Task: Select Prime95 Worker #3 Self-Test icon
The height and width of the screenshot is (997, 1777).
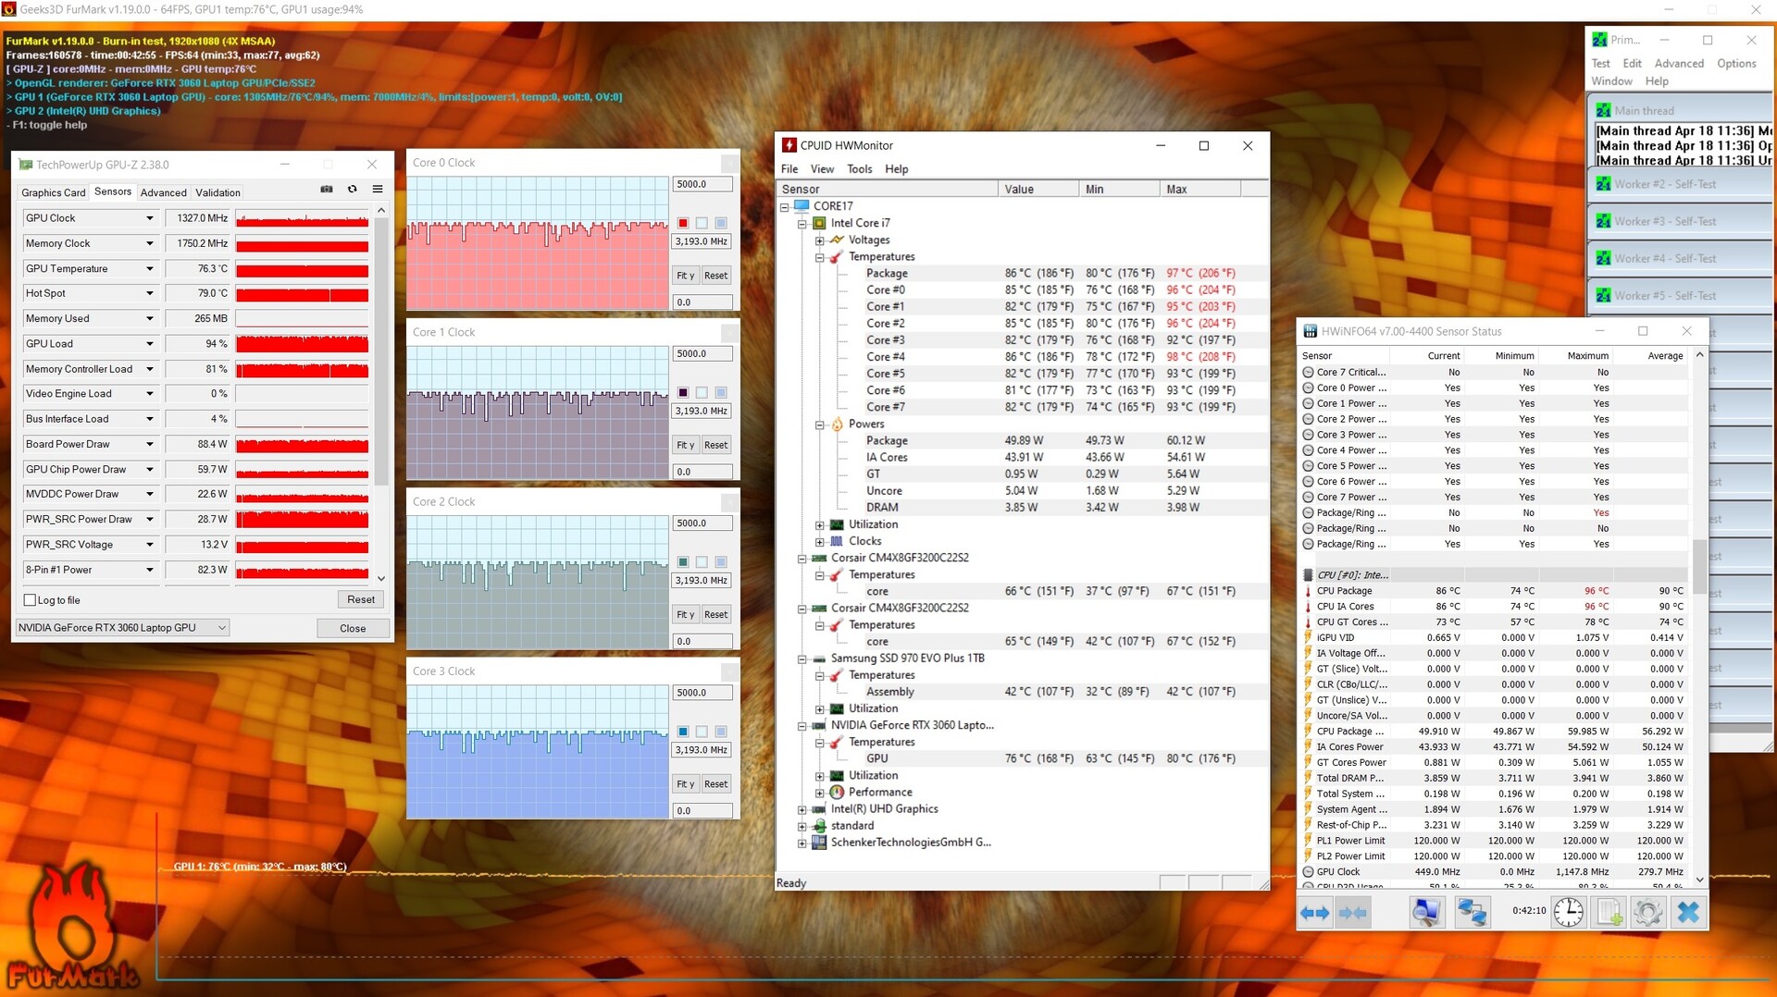Action: point(1603,221)
